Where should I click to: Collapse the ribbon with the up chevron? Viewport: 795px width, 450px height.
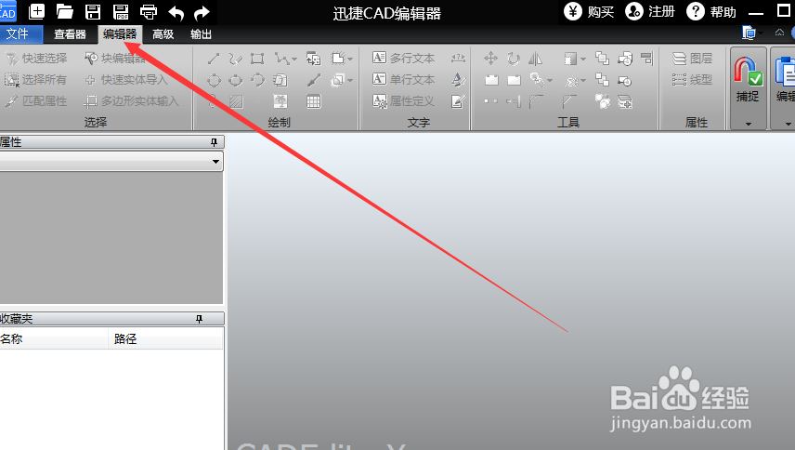click(x=779, y=33)
